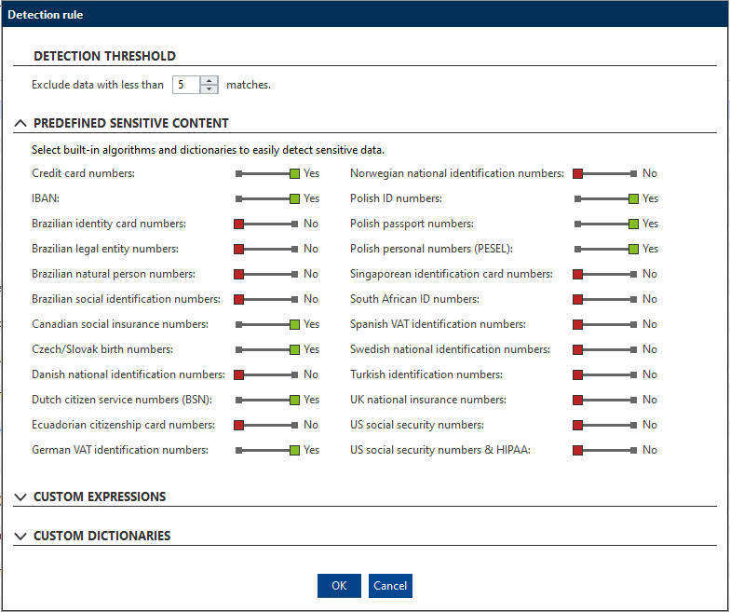The image size is (730, 612).
Task: Click the 'Turkish identification numbers:' label
Action: tap(426, 374)
